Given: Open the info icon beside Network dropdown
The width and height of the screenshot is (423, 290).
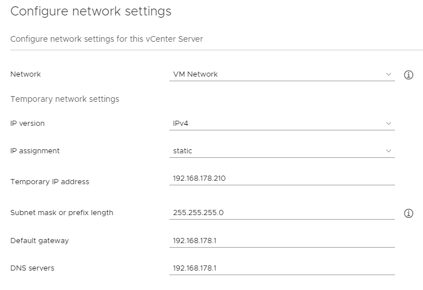Looking at the screenshot, I should [x=409, y=75].
